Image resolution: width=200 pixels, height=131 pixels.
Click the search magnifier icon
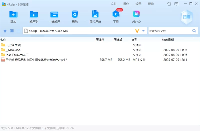pos(194,31)
